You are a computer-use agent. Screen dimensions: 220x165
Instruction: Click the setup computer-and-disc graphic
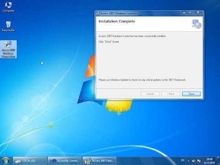197,24
